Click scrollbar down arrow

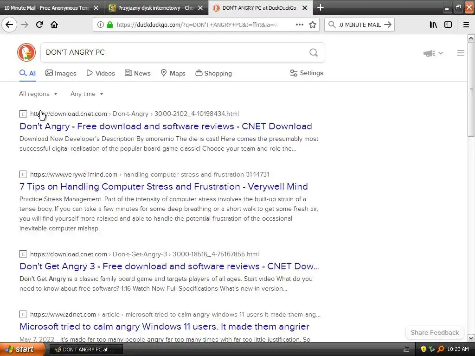pyautogui.click(x=471, y=338)
